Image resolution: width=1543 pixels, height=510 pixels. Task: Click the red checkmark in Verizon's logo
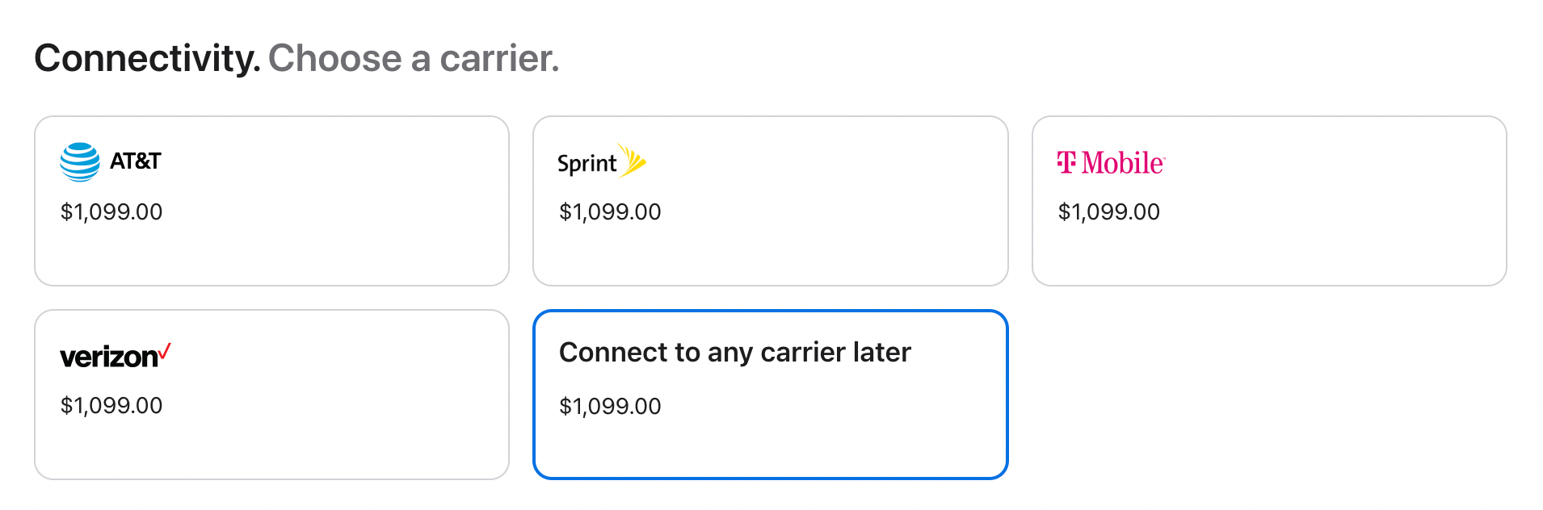tap(164, 349)
